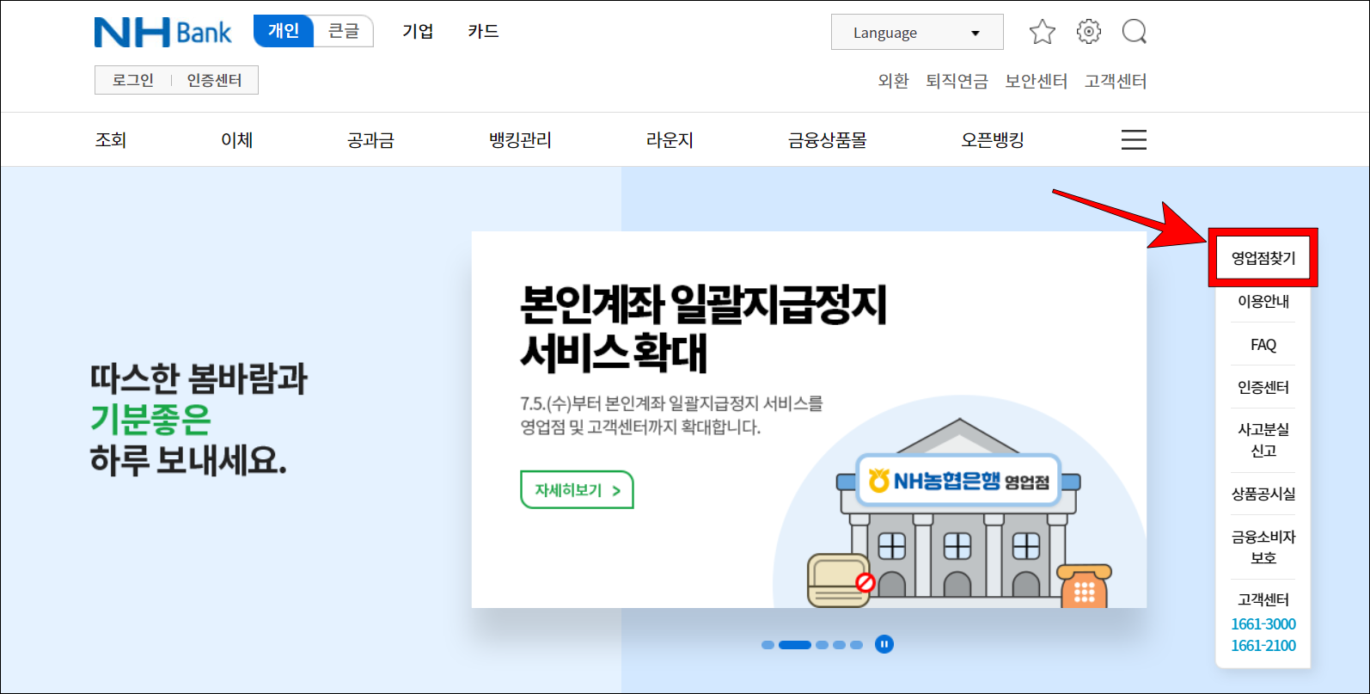Viewport: 1370px width, 694px height.
Task: Open 뱅킹관리 menu
Action: click(x=520, y=140)
